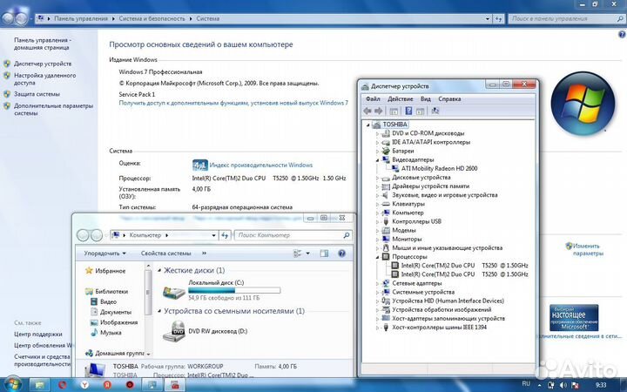Click the Explorer navigation pane scrollbar
The width and height of the screenshot is (627, 392).
point(148,292)
